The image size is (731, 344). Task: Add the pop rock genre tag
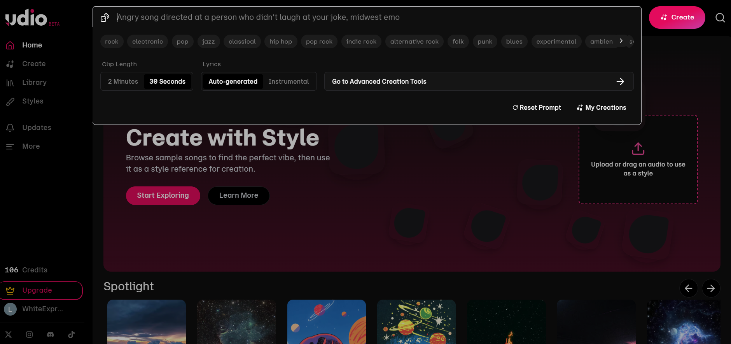coord(319,42)
